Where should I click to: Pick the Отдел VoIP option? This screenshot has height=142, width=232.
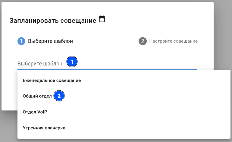click(x=35, y=112)
